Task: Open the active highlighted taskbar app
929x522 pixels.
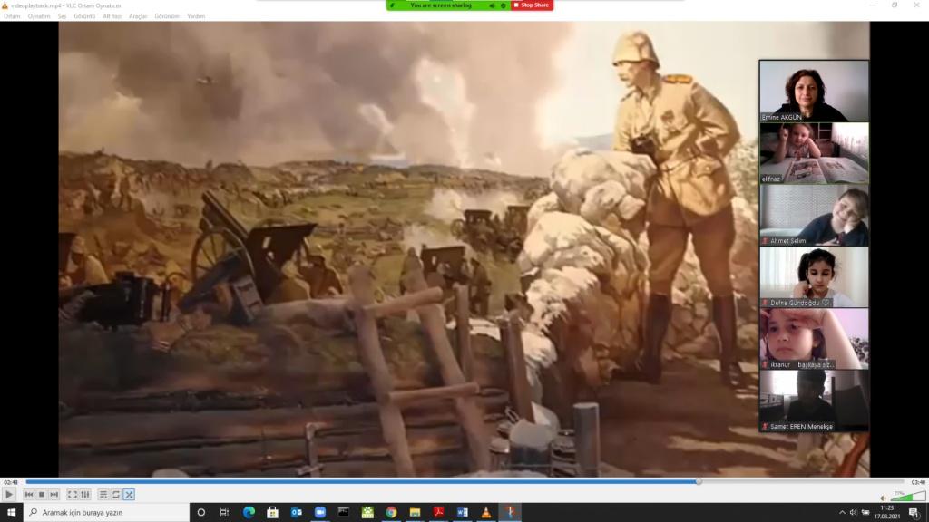Action: (x=510, y=513)
